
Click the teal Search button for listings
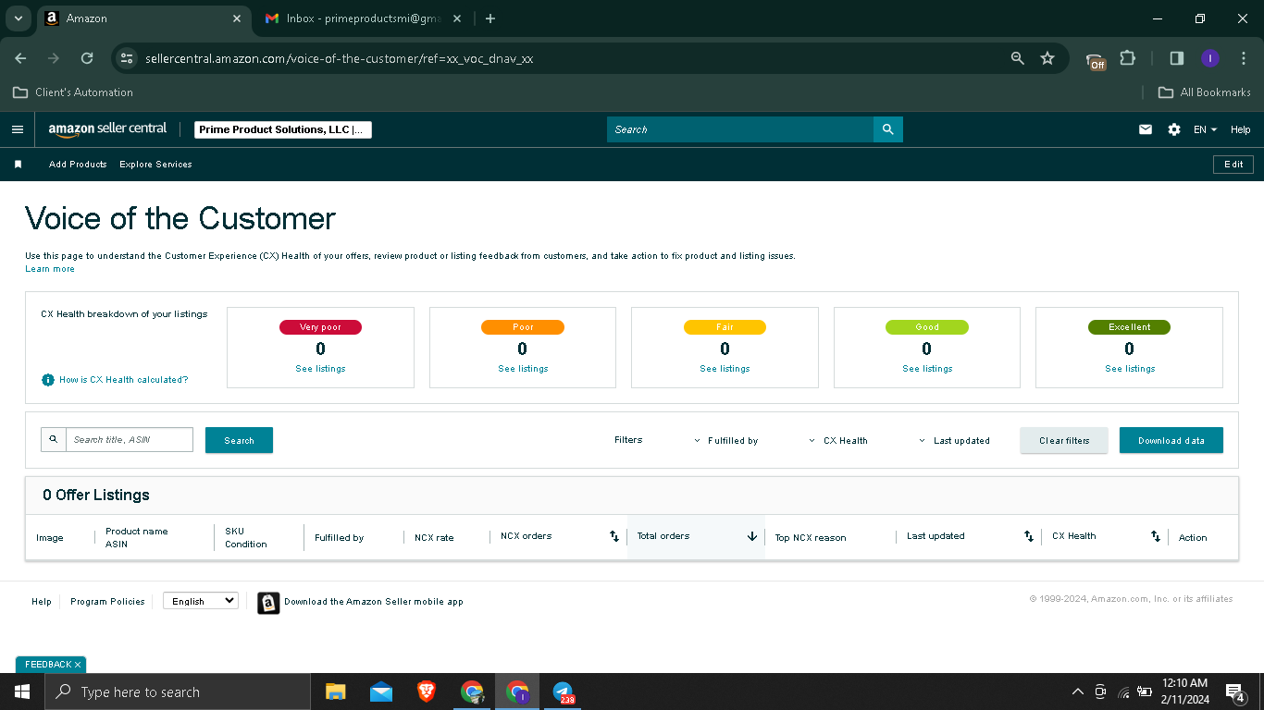pyautogui.click(x=239, y=440)
